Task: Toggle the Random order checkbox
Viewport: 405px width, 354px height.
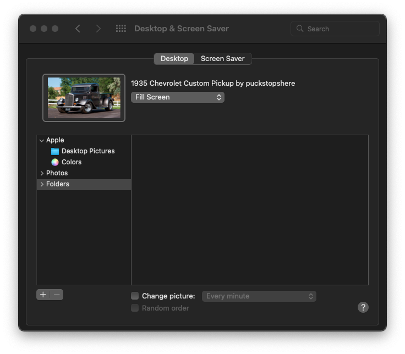Action: 135,308
